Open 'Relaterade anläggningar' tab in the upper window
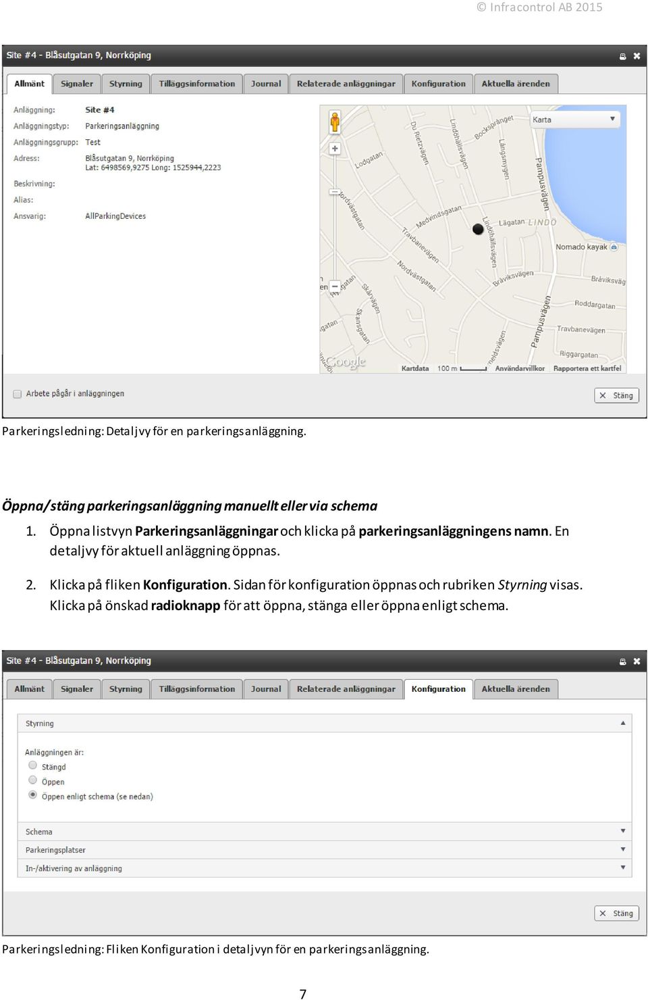The width and height of the screenshot is (648, 1000). 346,84
